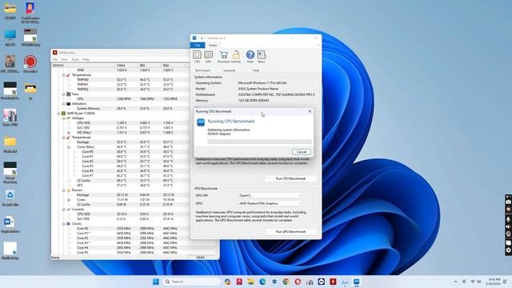Click the Unlock padlock icon in Geekbench
This screenshot has width=512, height=288.
tap(236, 54)
